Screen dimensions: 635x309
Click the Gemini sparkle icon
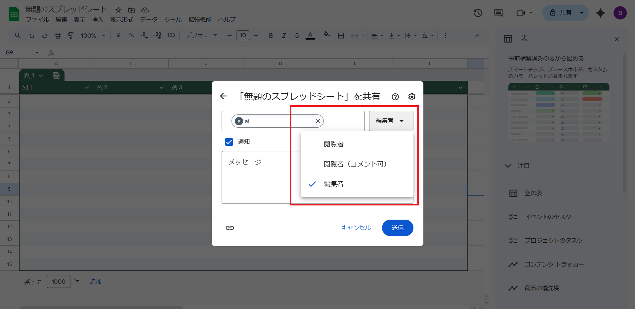pyautogui.click(x=600, y=13)
